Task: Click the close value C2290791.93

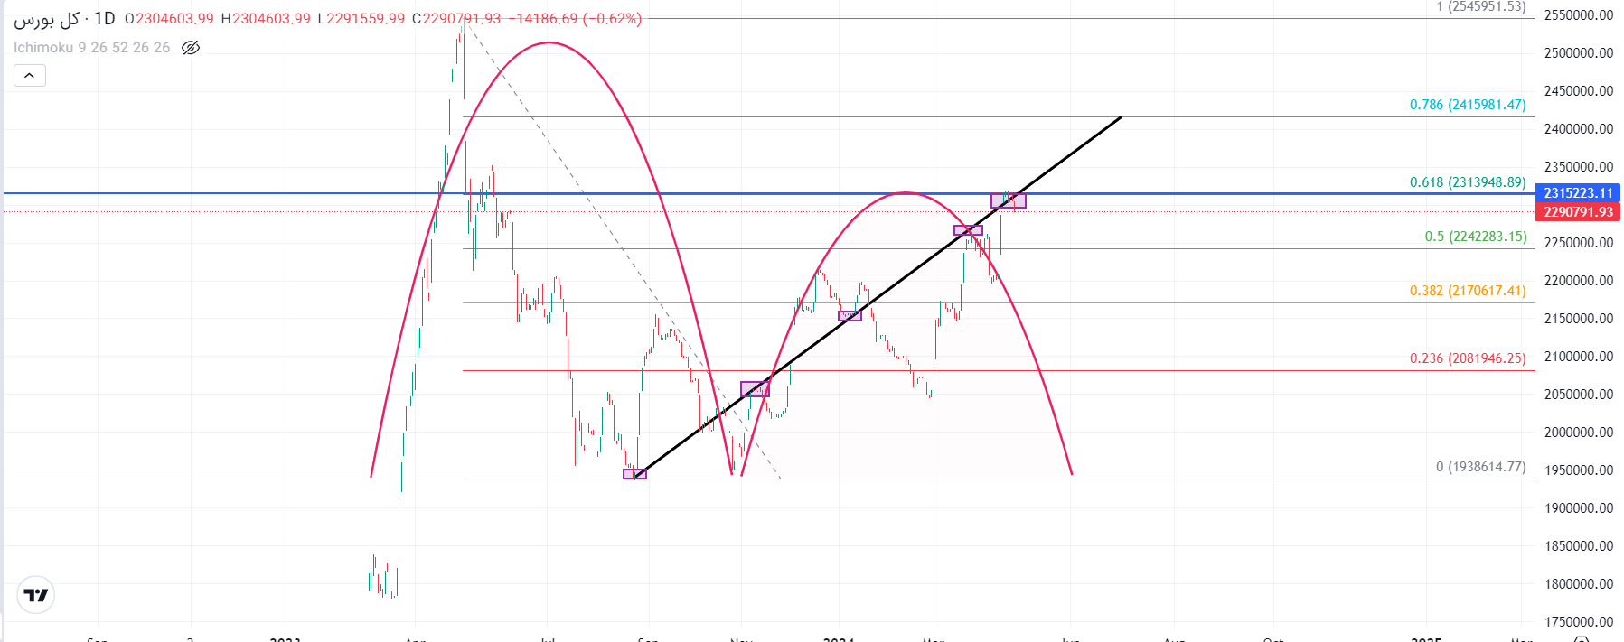Action: click(456, 19)
